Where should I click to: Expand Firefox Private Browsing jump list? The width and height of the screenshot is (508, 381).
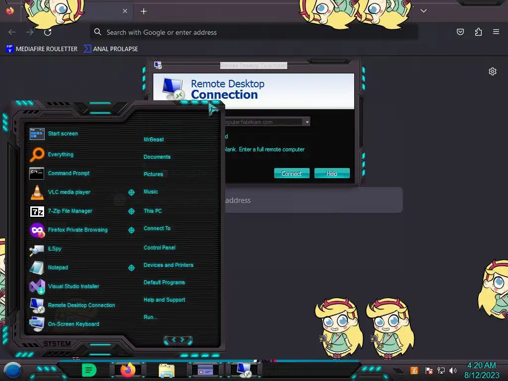[x=131, y=230]
